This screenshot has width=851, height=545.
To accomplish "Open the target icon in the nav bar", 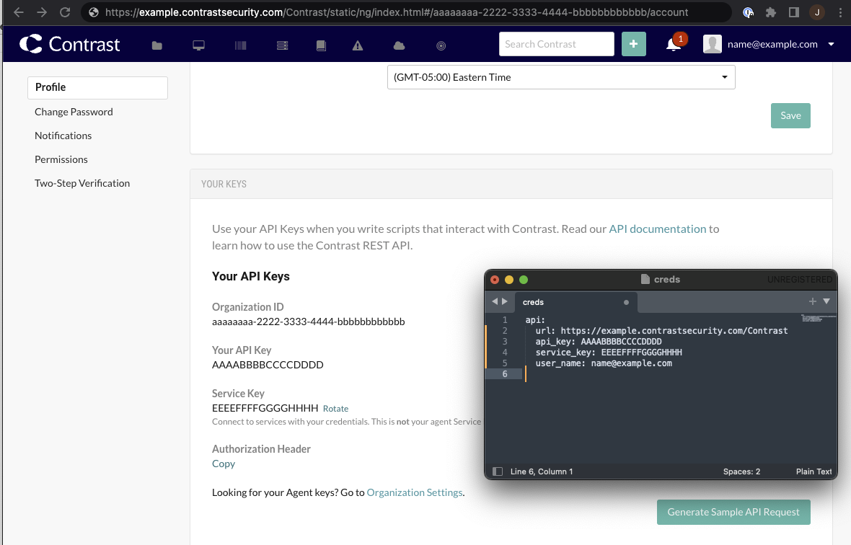I will coord(441,45).
